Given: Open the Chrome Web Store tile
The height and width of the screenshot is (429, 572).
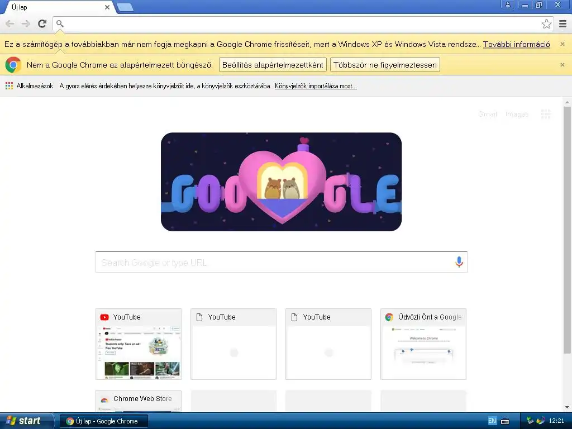Looking at the screenshot, I should [139, 401].
